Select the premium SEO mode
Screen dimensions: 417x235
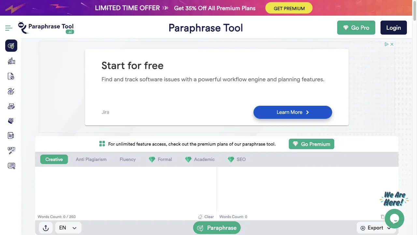[237, 159]
